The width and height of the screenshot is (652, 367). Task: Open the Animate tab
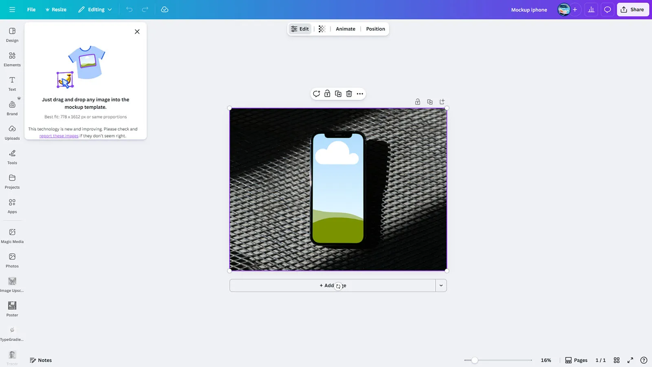click(345, 29)
